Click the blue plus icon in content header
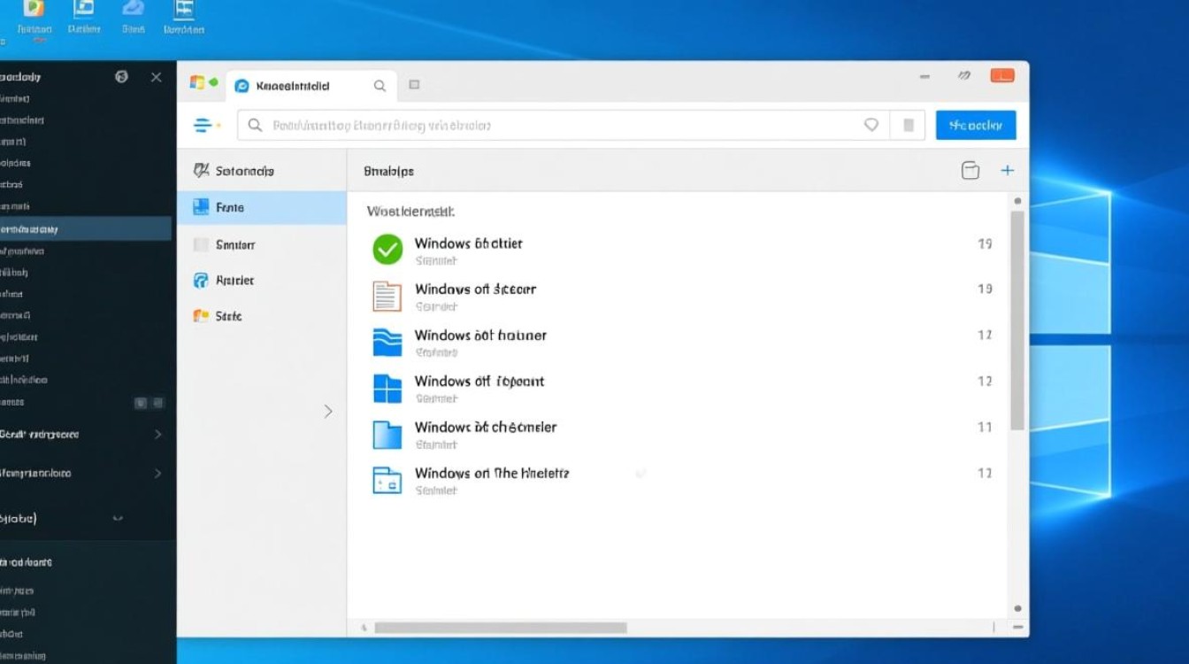 click(1007, 171)
